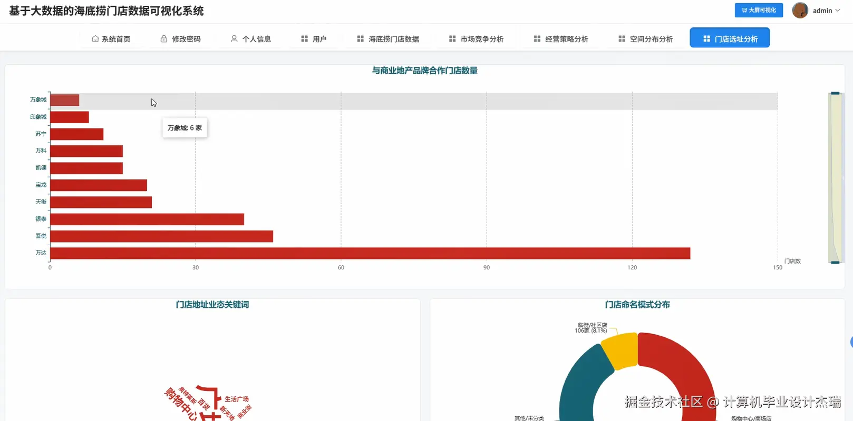Click the chart title 与商业地产品牌合作门店数量
Image resolution: width=853 pixels, height=421 pixels.
click(425, 71)
